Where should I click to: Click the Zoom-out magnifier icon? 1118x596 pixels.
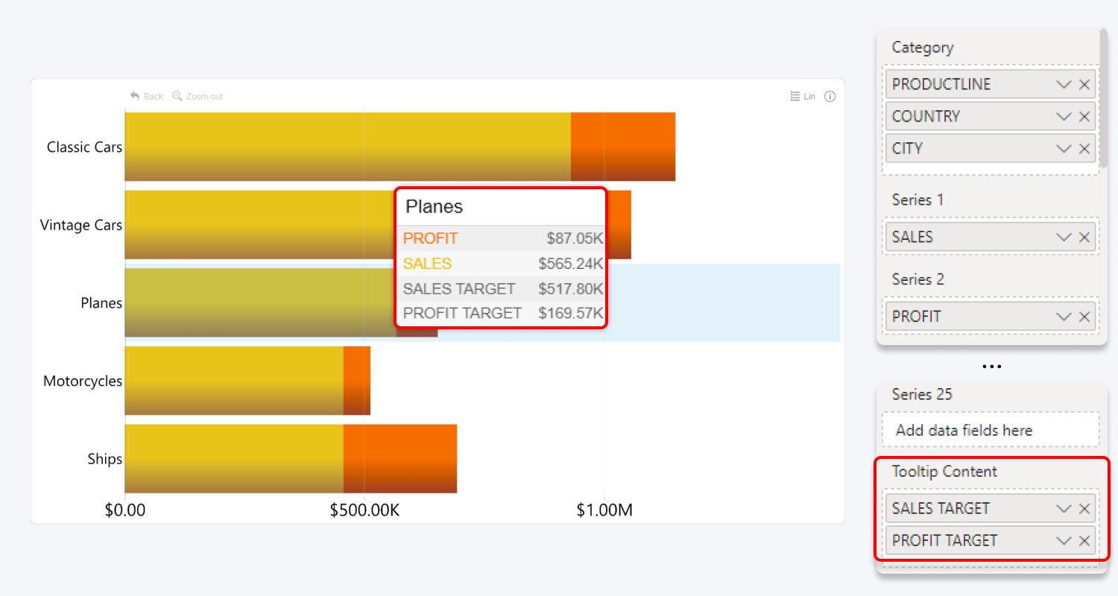point(177,96)
